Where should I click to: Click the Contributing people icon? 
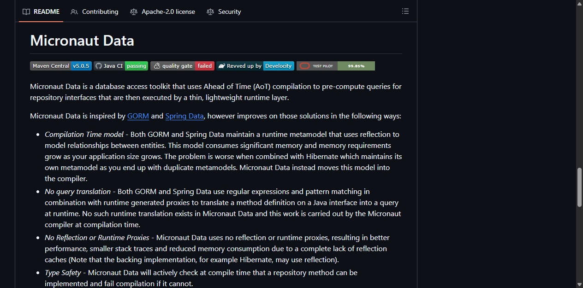(74, 12)
